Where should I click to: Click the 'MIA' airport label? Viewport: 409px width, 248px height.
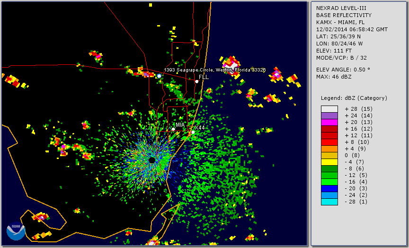point(180,125)
